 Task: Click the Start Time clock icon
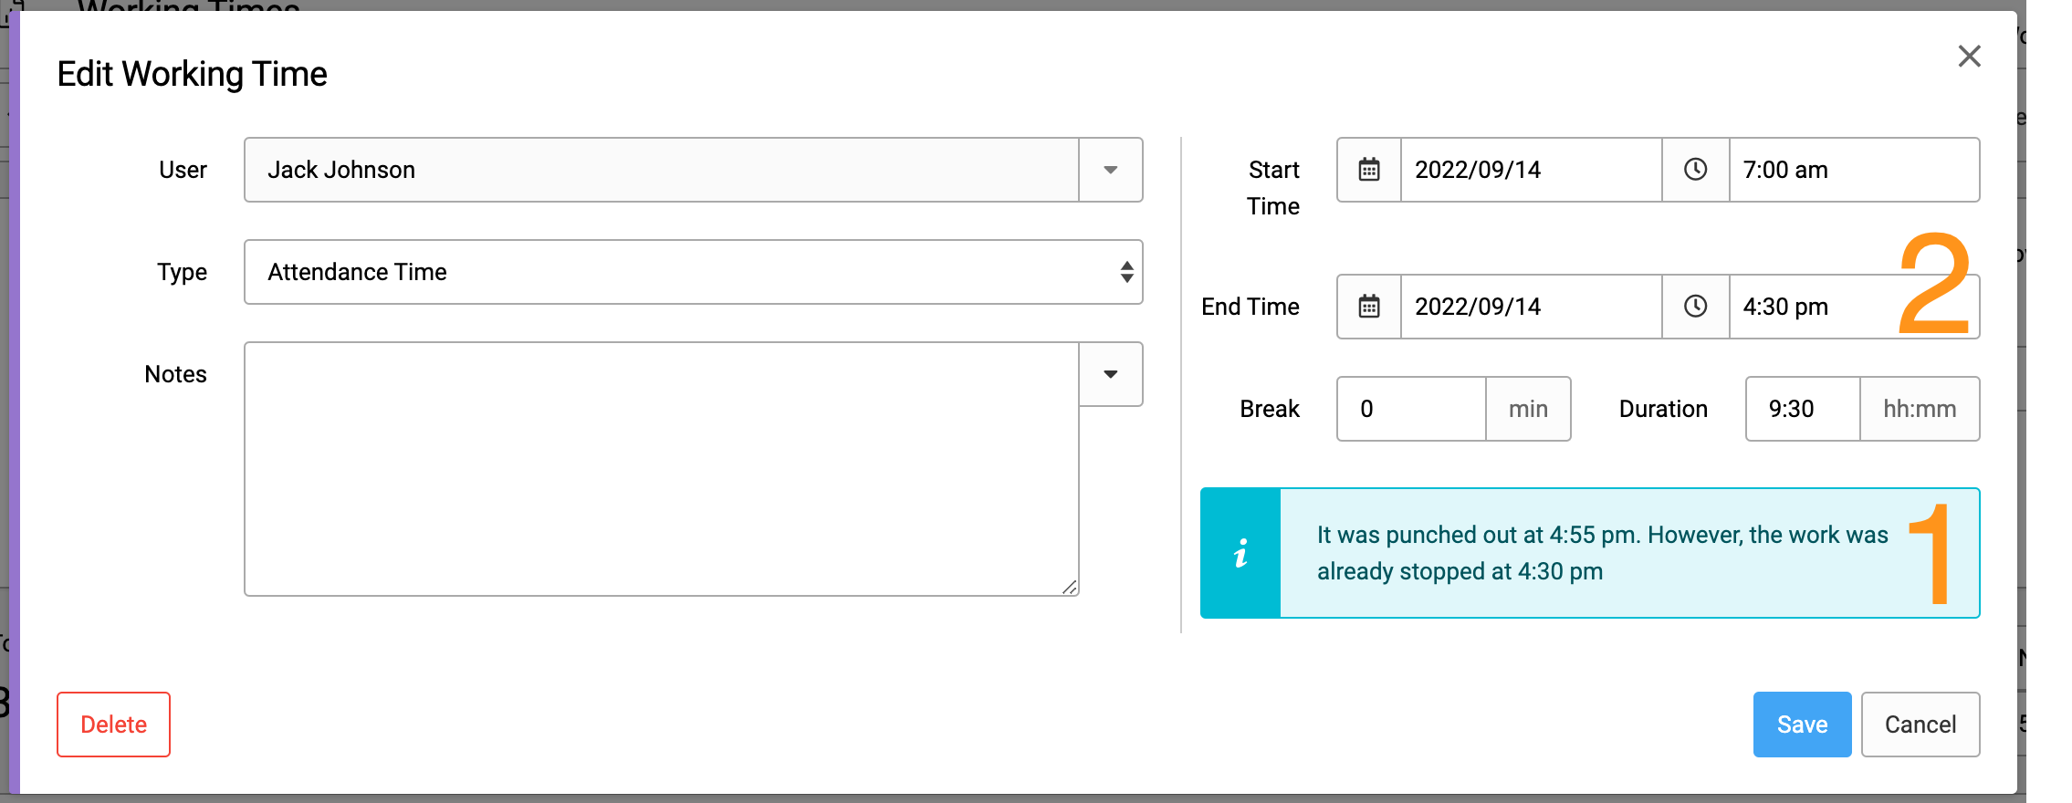(x=1695, y=170)
